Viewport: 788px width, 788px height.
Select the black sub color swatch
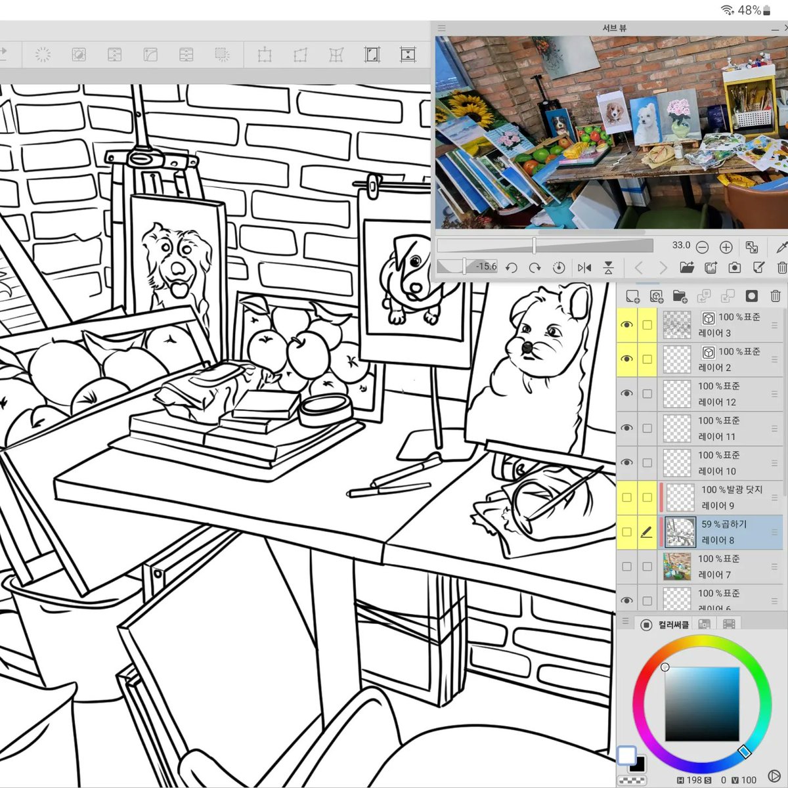(x=637, y=764)
